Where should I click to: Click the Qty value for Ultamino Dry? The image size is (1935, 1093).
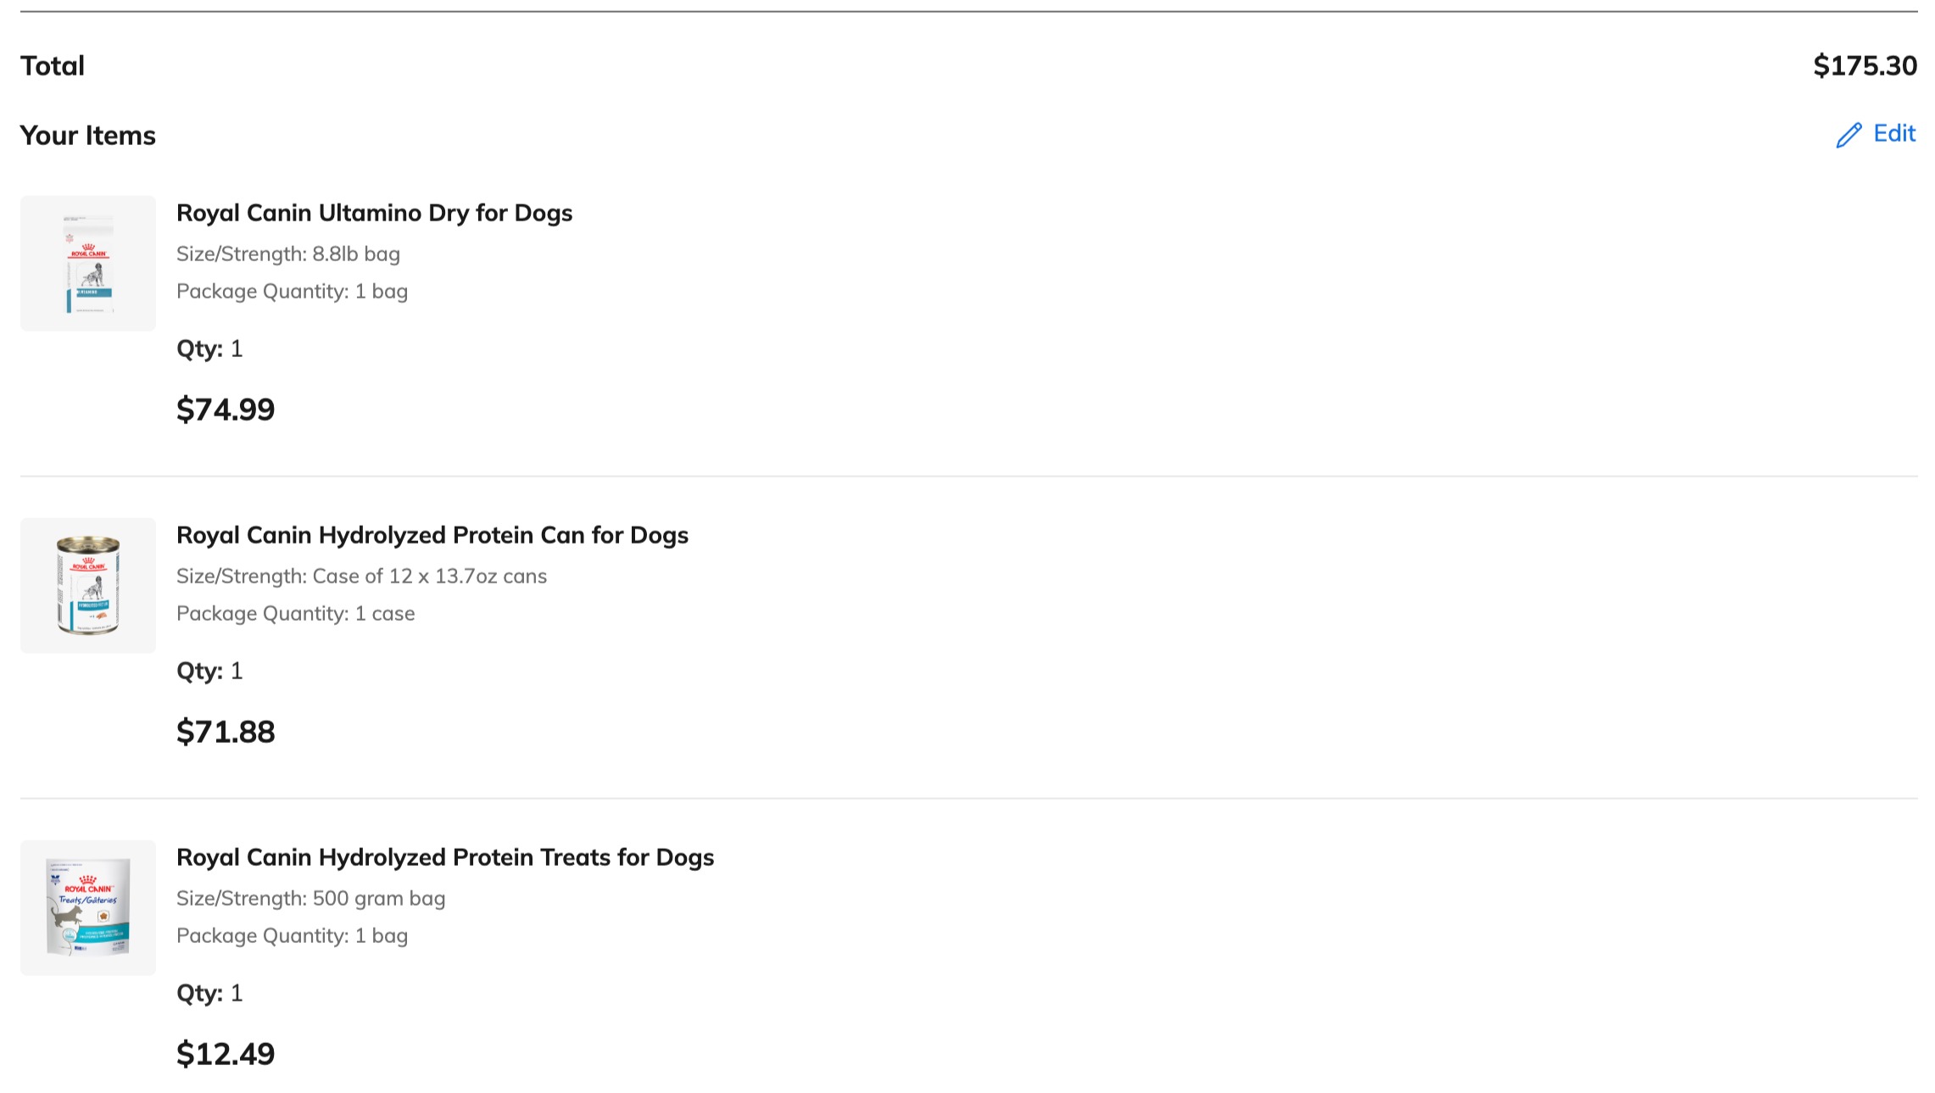[x=237, y=349]
